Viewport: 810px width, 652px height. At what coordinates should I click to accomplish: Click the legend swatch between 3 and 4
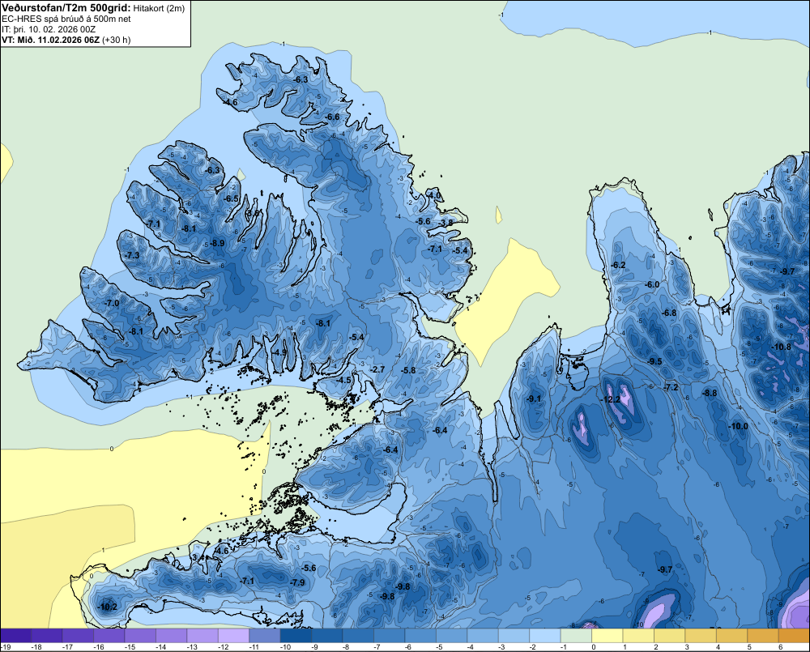(x=701, y=636)
